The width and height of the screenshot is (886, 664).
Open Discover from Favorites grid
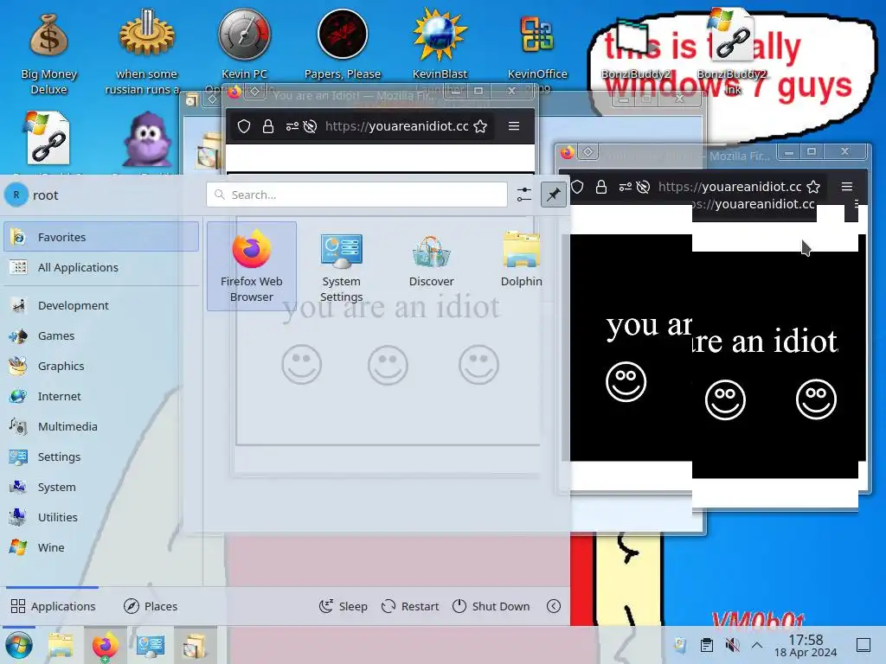(431, 261)
